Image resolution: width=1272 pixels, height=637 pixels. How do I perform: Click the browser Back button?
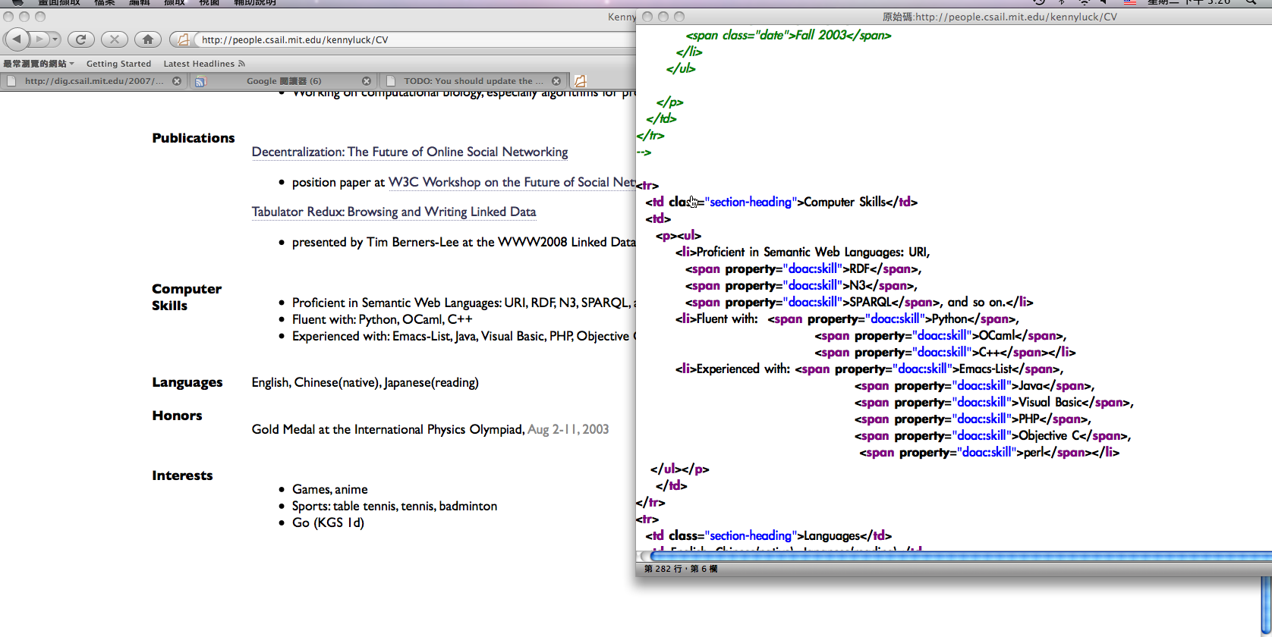(17, 39)
